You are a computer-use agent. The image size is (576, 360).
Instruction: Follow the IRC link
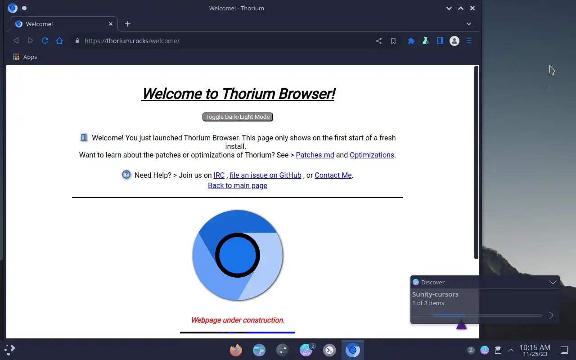point(219,175)
